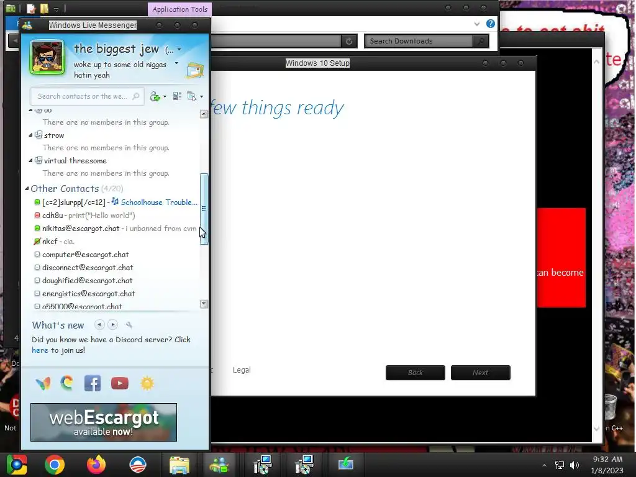Screen dimensions: 636x477
Task: Switch to Windows Live Messenger taskbar icon
Action: [219, 465]
